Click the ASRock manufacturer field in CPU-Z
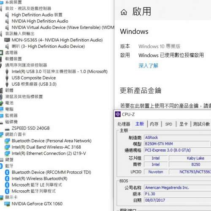This screenshot has height=211, width=211. coord(178,138)
